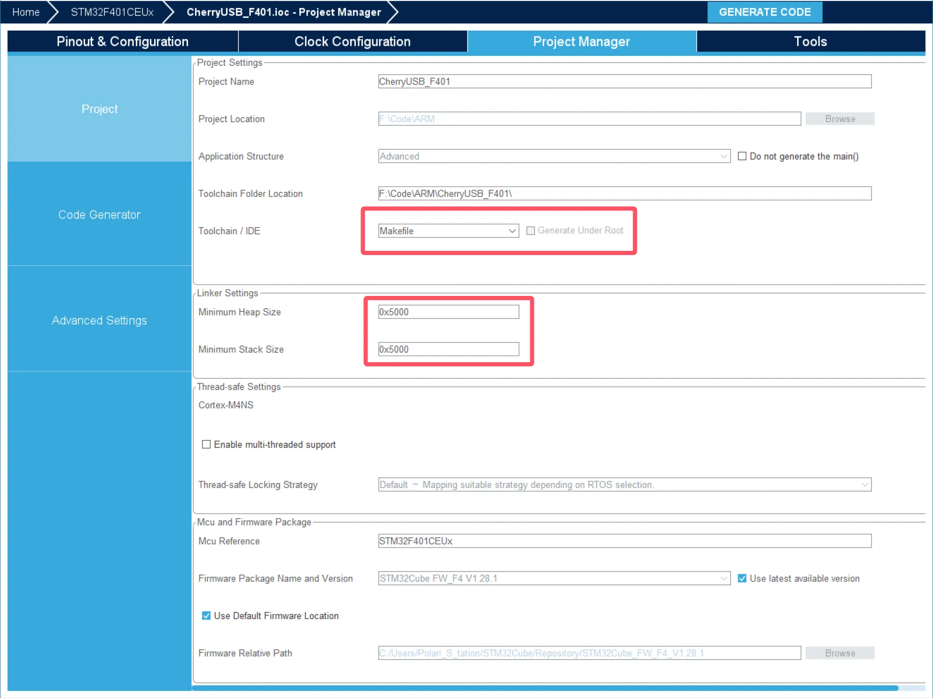Open Thread-safe Locking Strategy dropdown
933x698 pixels.
click(625, 485)
